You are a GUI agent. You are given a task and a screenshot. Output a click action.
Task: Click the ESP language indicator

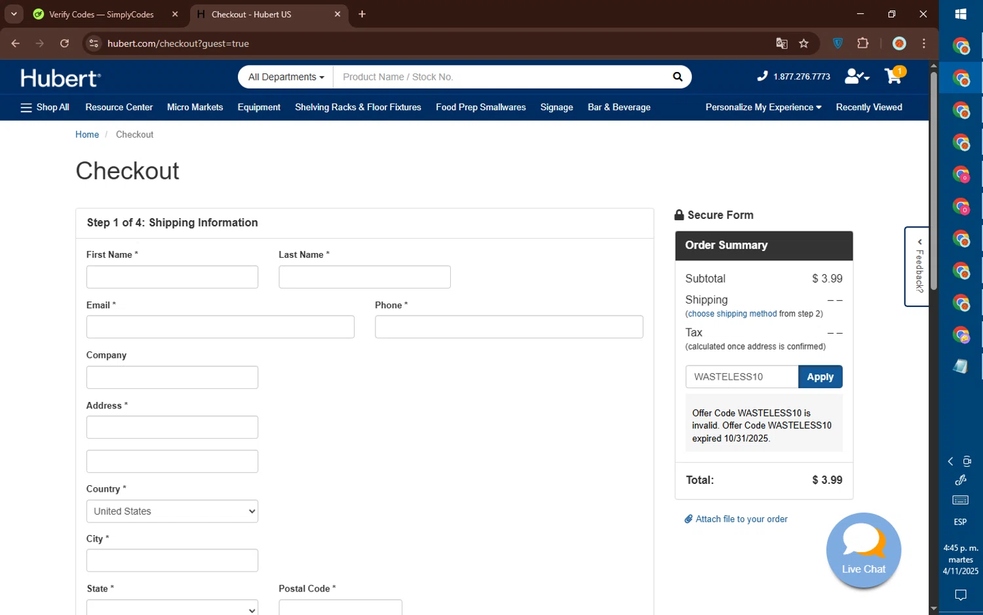pos(960,522)
